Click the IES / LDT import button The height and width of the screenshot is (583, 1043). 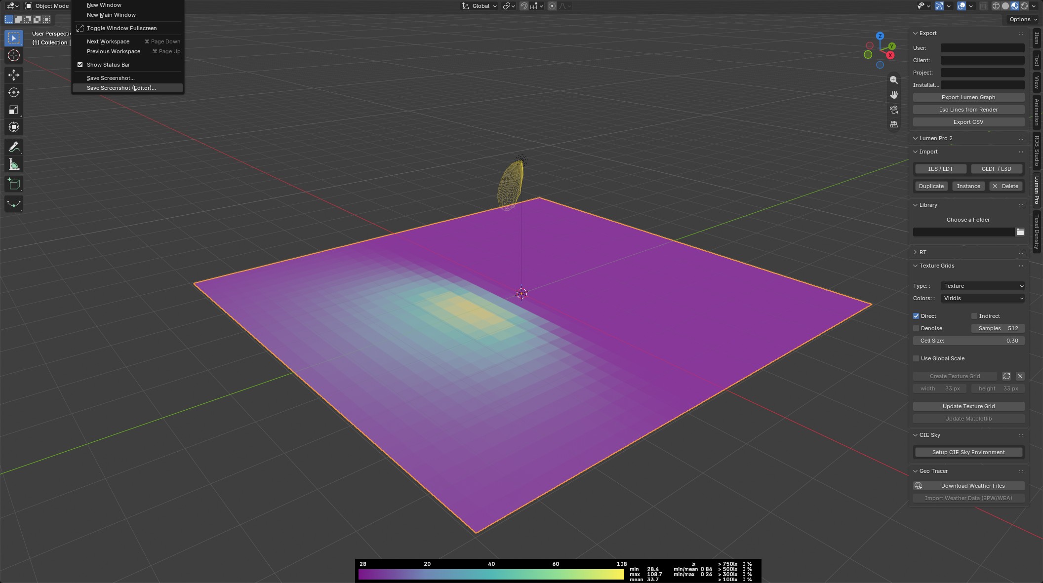coord(940,169)
